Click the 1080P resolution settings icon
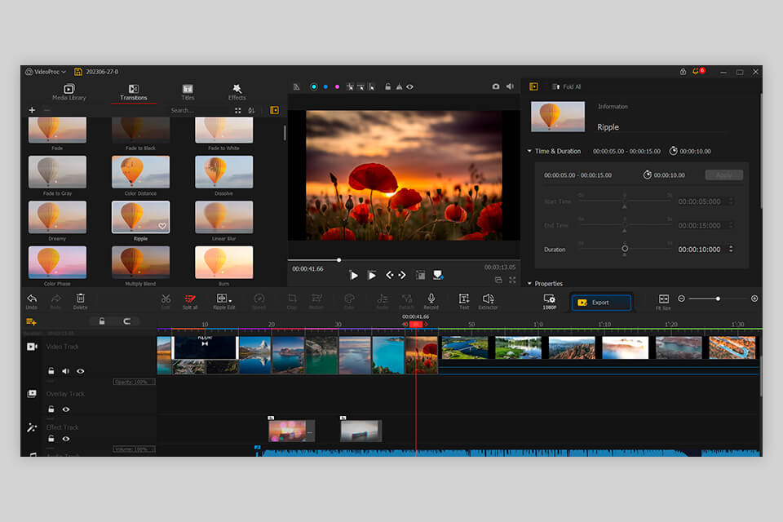Viewport: 783px width, 522px height. 549,299
